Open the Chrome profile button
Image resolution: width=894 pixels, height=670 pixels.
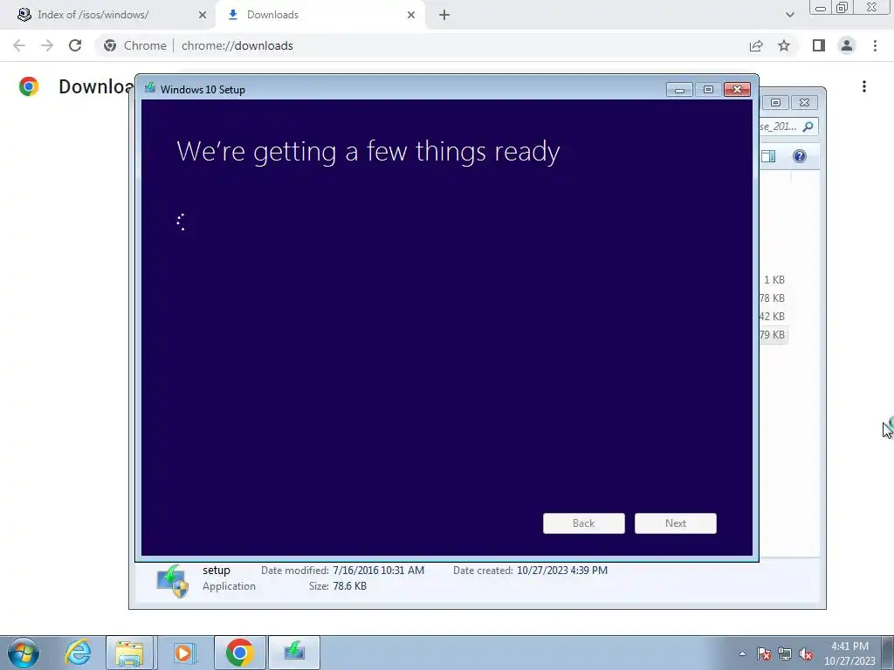click(x=847, y=45)
